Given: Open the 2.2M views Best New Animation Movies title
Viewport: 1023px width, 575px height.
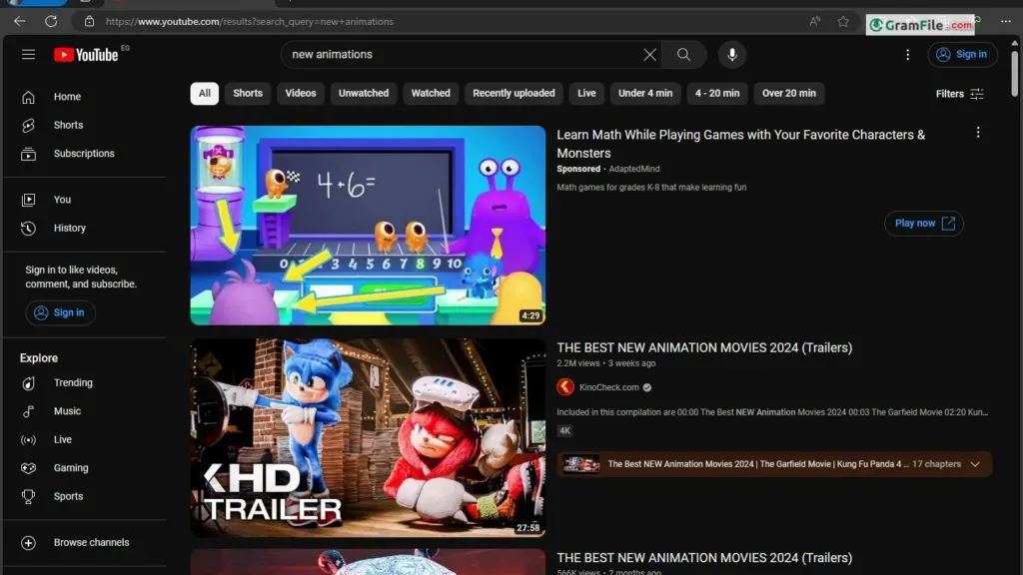Looking at the screenshot, I should (x=704, y=347).
